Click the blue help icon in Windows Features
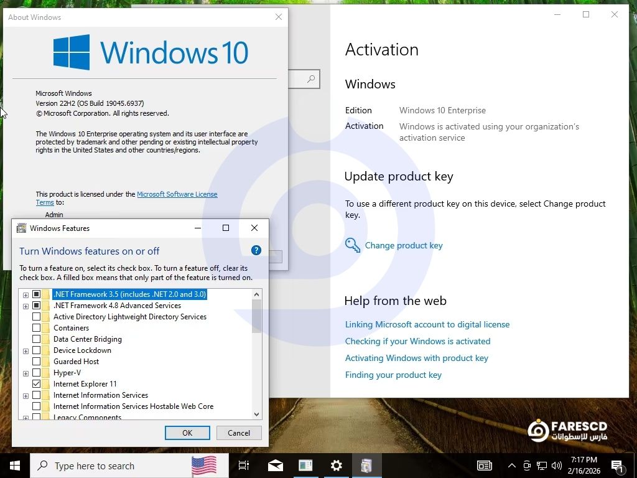The image size is (637, 478). coord(256,250)
